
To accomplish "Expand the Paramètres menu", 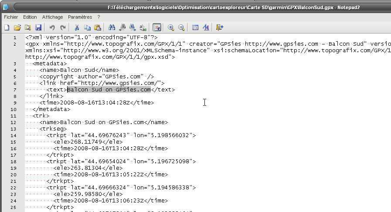I will (80, 17).
